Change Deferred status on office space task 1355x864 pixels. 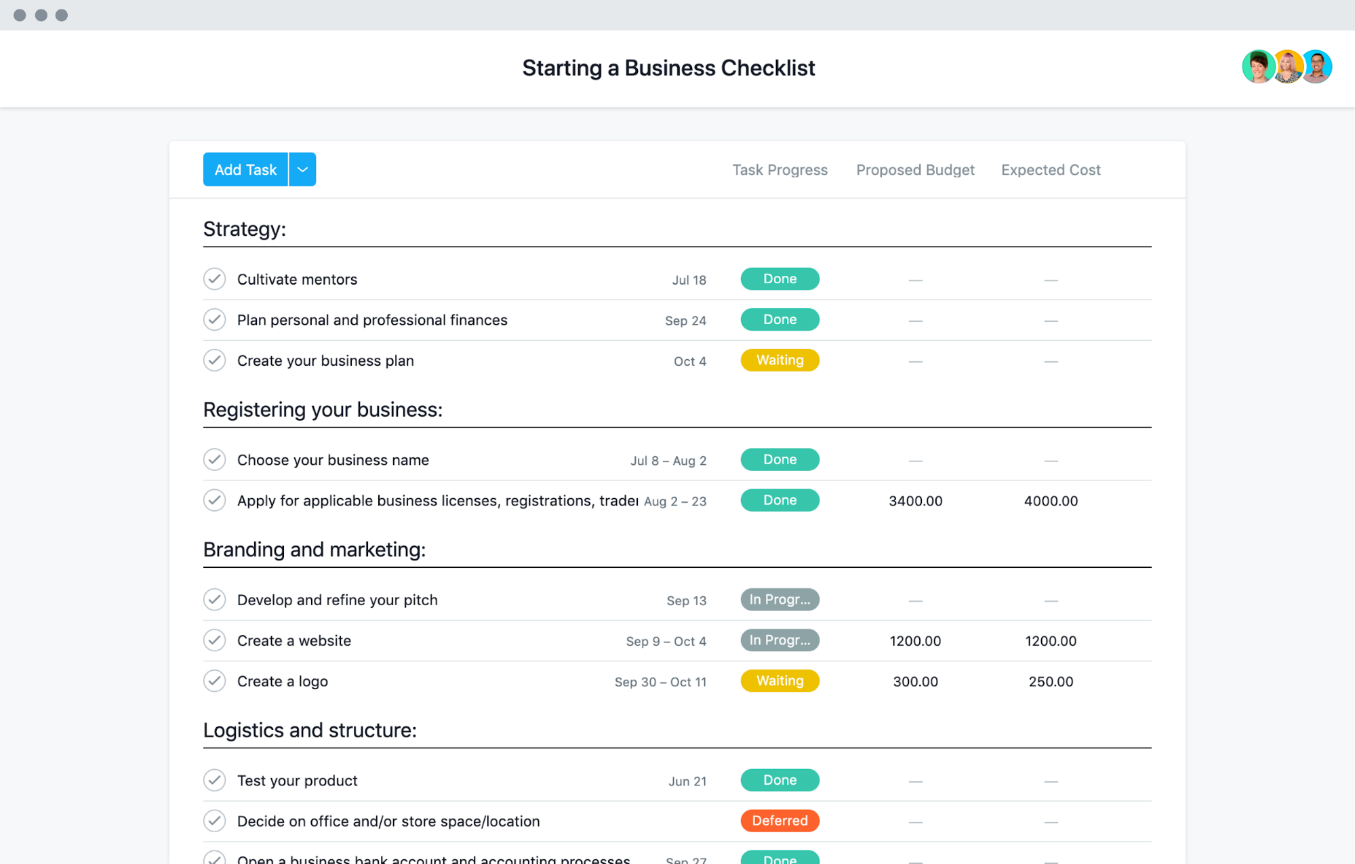(780, 821)
